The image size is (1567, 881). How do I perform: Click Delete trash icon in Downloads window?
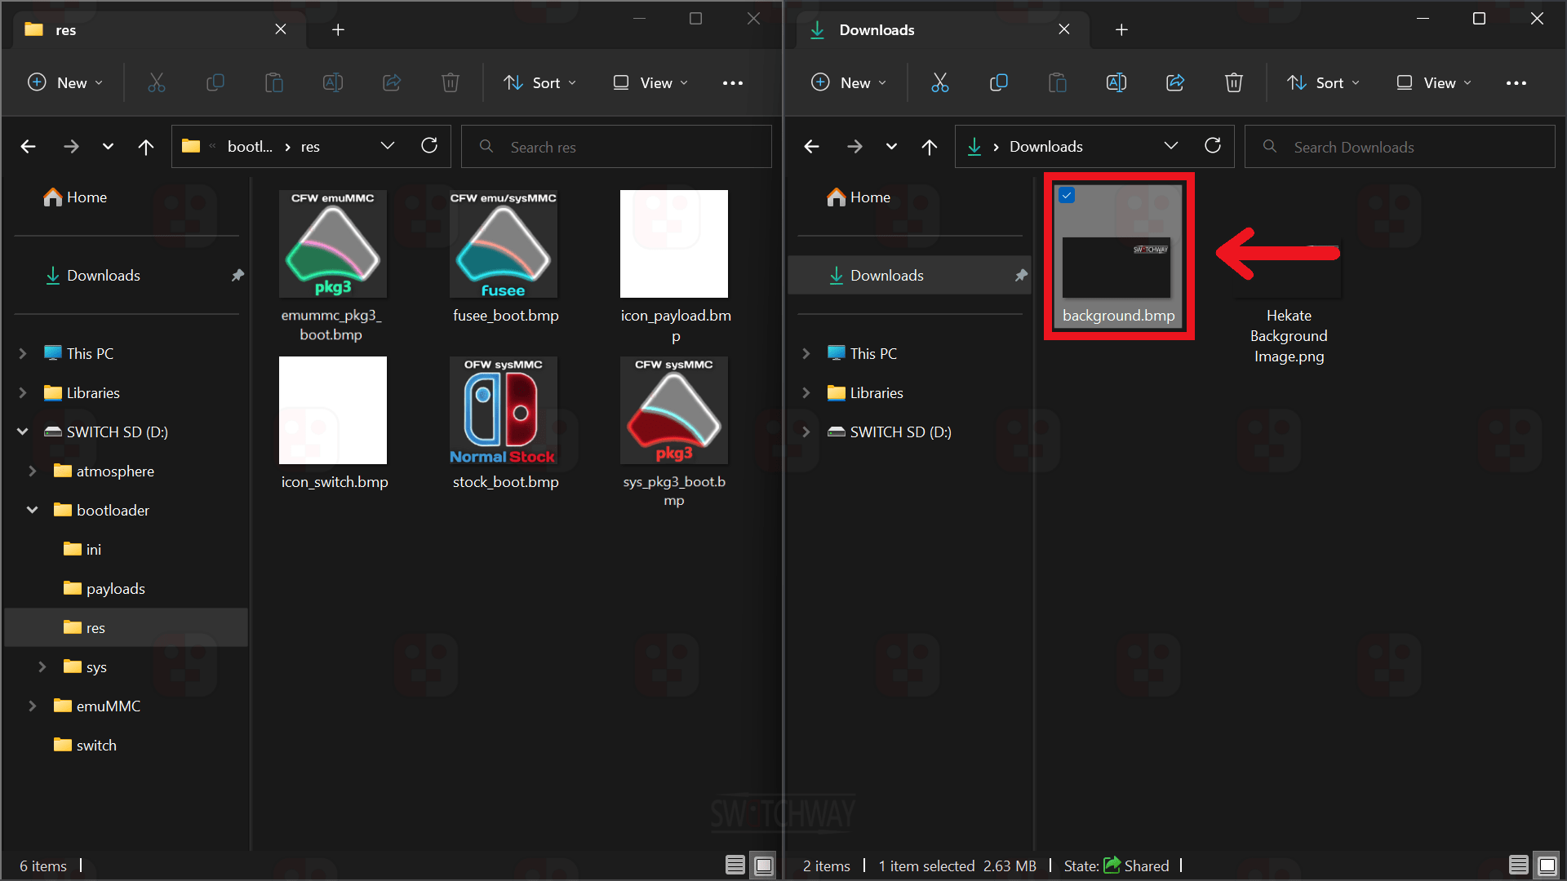click(x=1233, y=82)
